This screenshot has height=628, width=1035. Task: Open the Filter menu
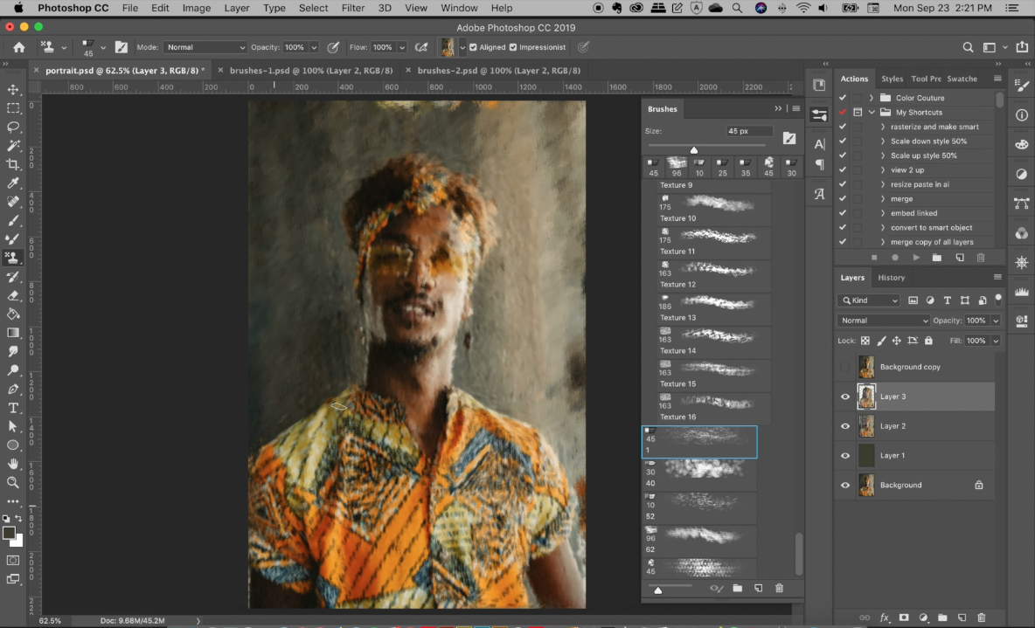point(353,8)
